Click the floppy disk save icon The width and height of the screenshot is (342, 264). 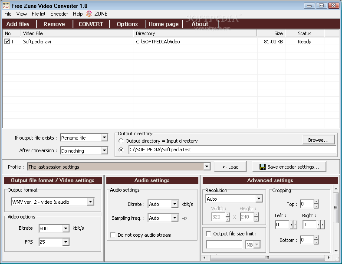(x=263, y=167)
